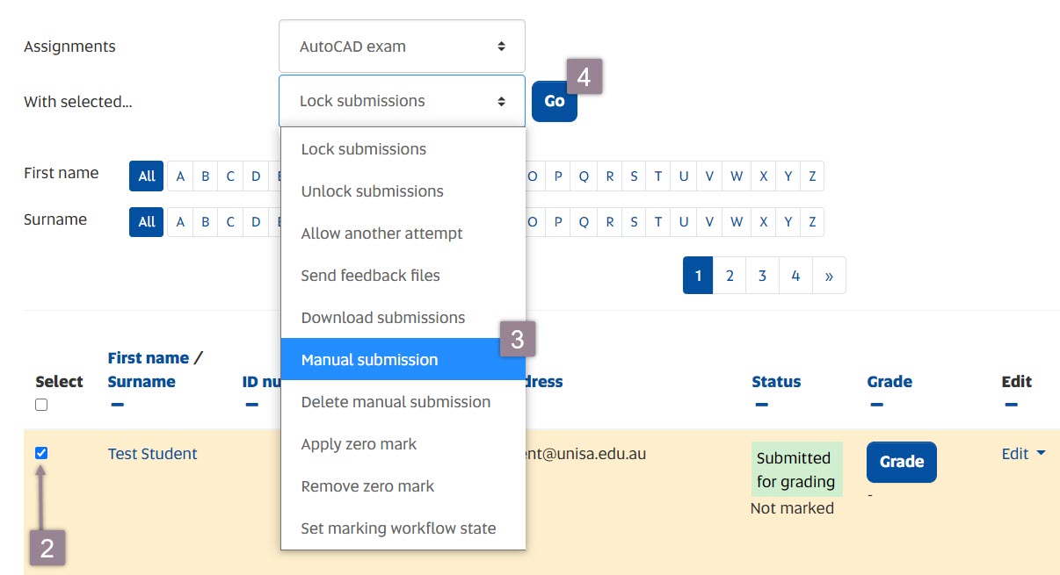The image size is (1060, 575).
Task: Click the Go button
Action: tap(554, 101)
